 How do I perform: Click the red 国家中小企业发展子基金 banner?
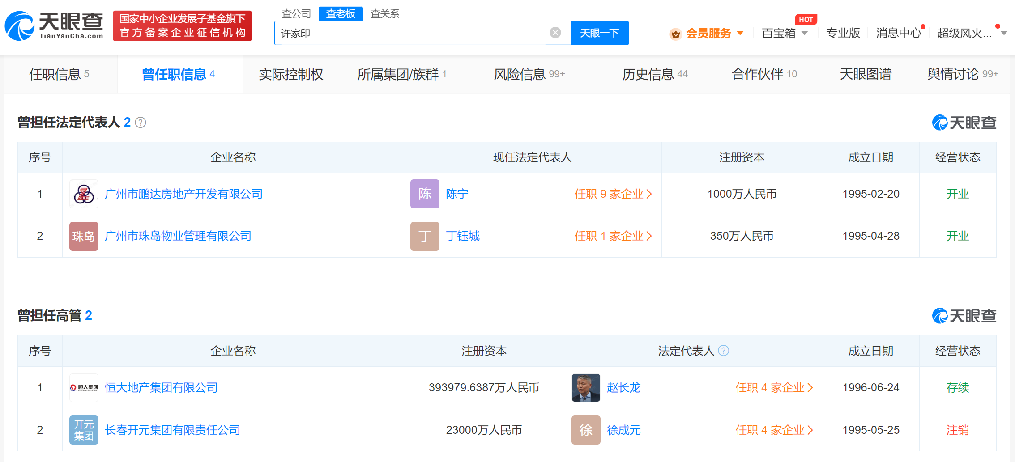tap(183, 26)
